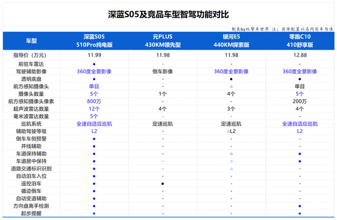The image size is (337, 220).
Task: Click the blue dot for 深蓝S05 前驻车雷达
Action: point(94,64)
